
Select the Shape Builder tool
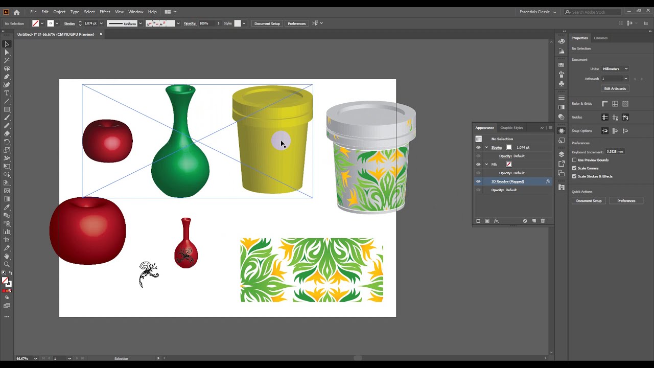7,175
